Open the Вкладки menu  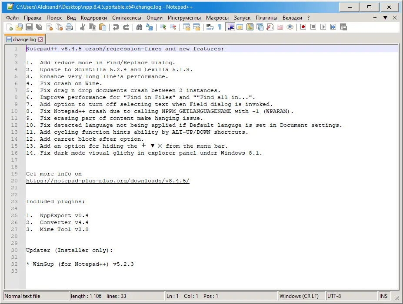(x=292, y=18)
